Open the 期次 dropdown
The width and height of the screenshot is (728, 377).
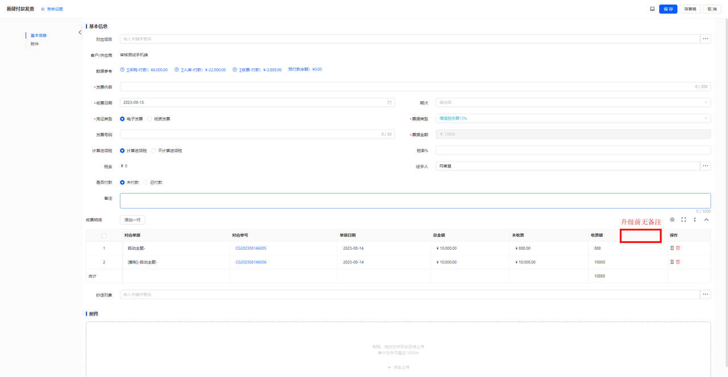(573, 103)
